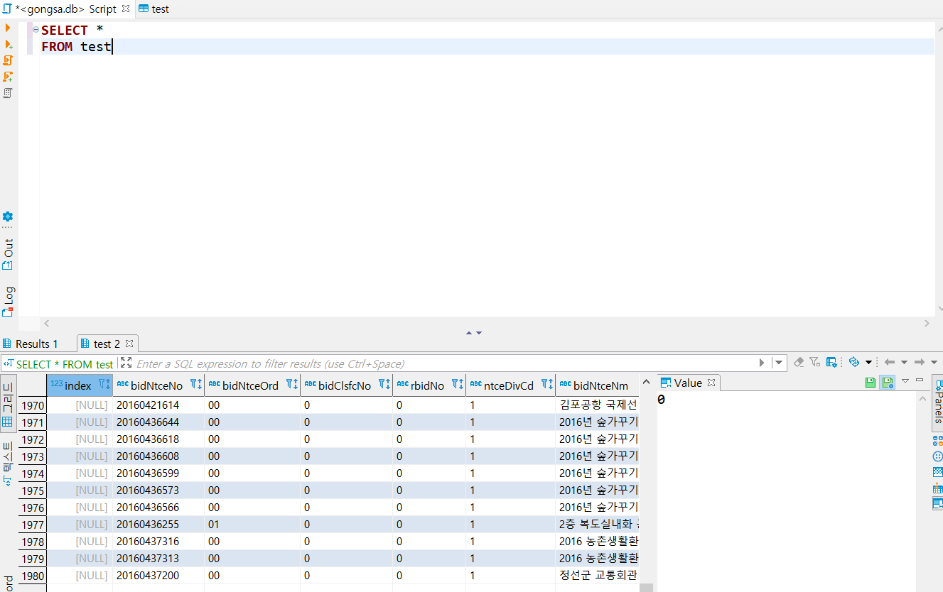Viewport: 943px width, 592px height.
Task: Open ntceDivCd column filter/sort control
Action: [547, 384]
